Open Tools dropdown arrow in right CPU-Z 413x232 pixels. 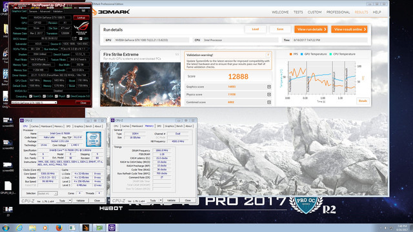(161, 200)
